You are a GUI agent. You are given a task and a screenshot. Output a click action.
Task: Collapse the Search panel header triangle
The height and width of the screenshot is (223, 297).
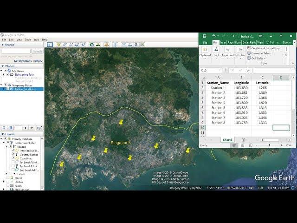point(2,45)
